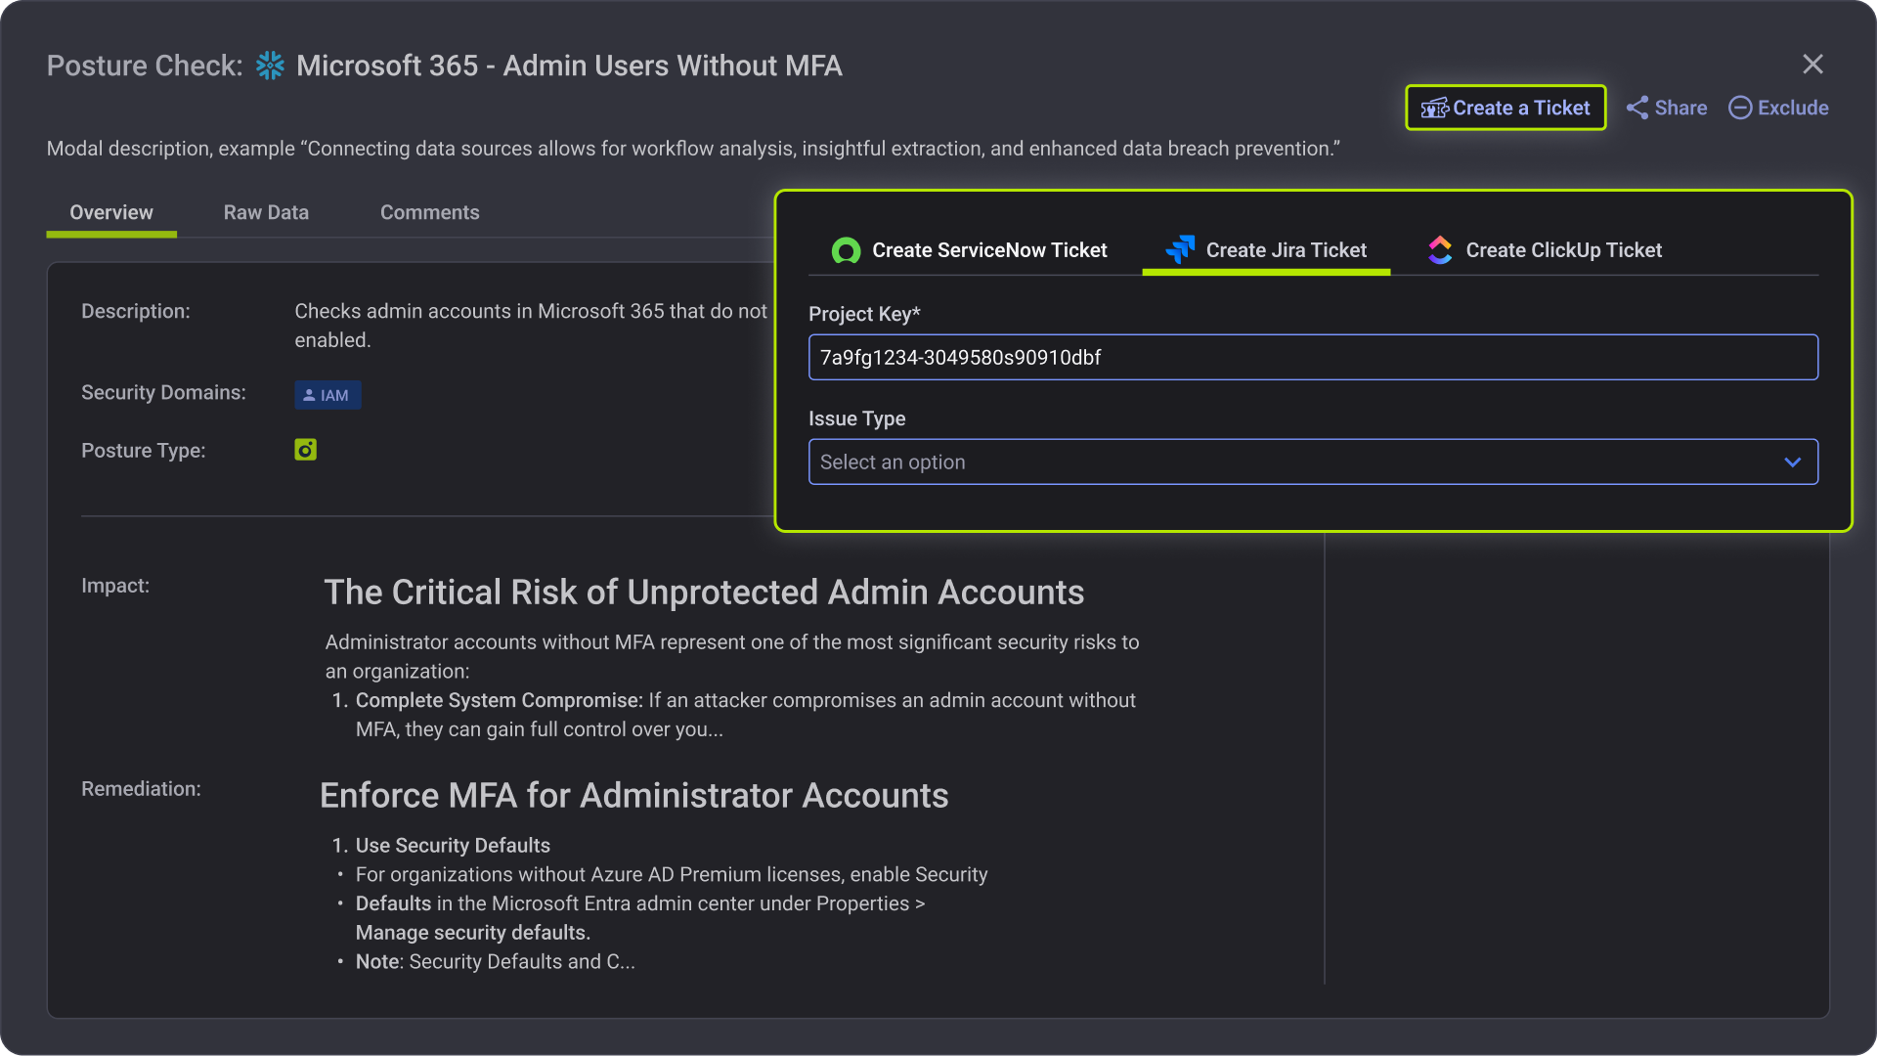Click the person icon in the IAM tag

click(309, 395)
